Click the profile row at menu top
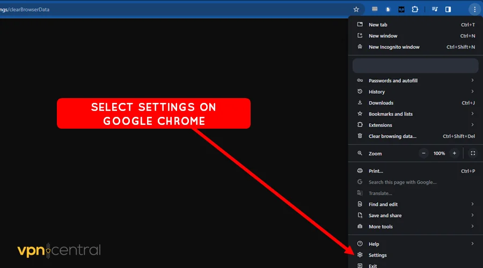This screenshot has width=483, height=268. 415,65
